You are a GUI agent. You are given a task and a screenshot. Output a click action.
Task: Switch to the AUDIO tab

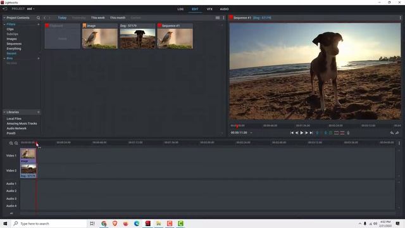coord(224,9)
